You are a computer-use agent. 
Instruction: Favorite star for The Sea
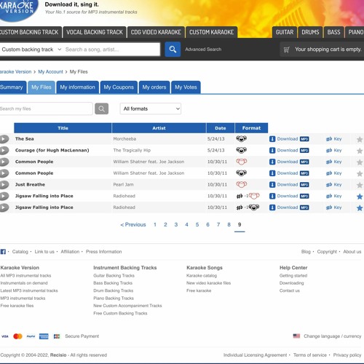point(360,139)
